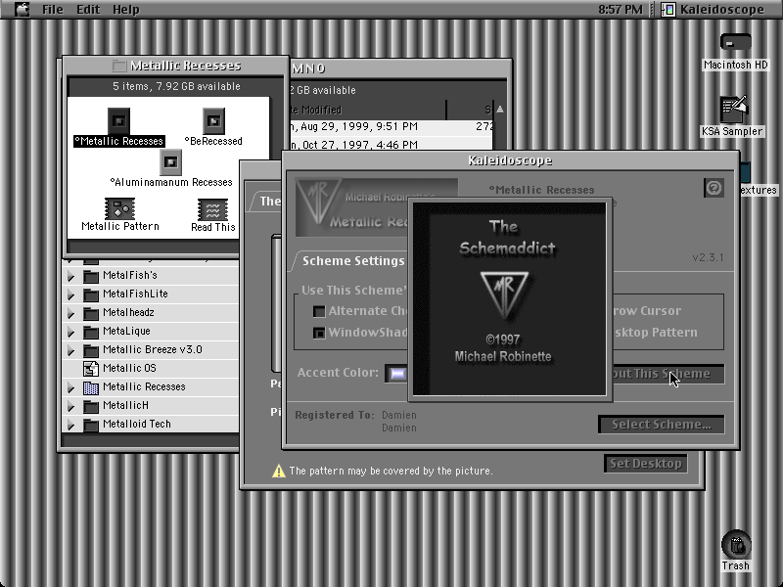783x587 pixels.
Task: Select the °Metallic Recesses scheme file icon
Action: click(x=118, y=120)
